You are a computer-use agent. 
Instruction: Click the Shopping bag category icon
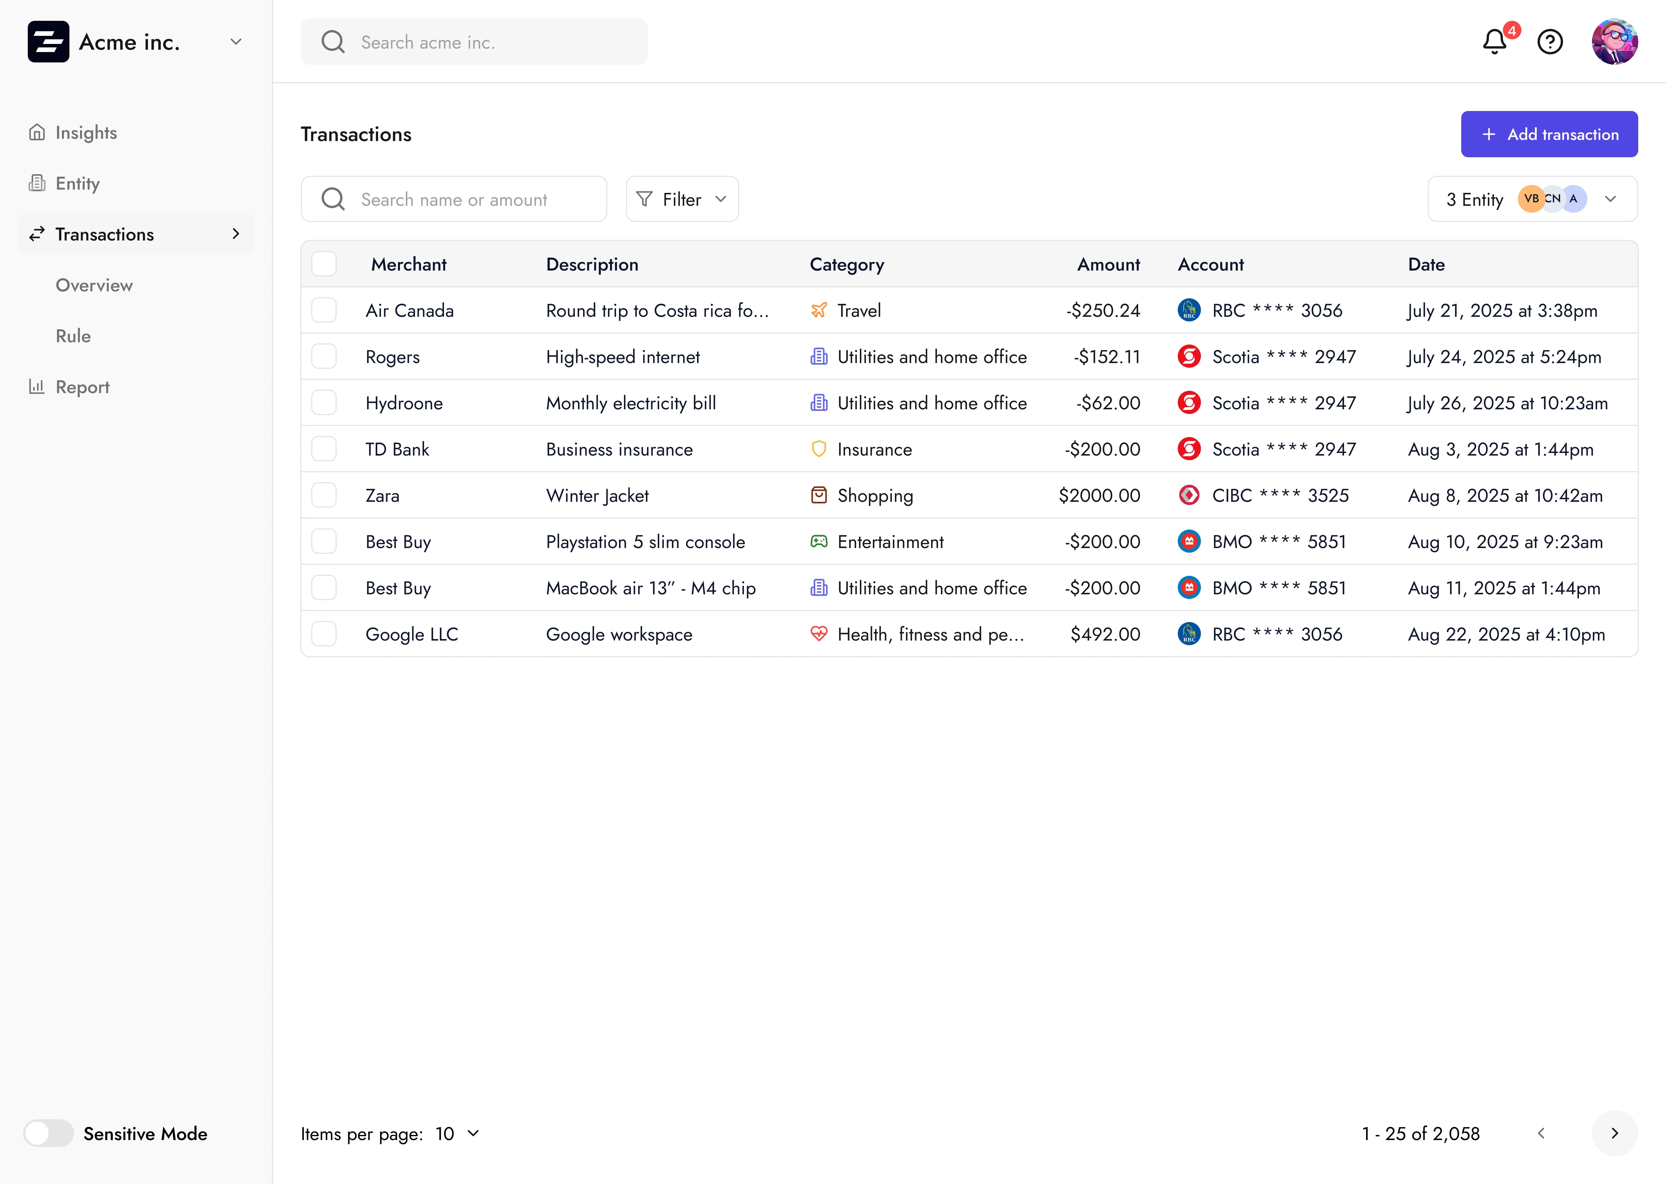819,496
